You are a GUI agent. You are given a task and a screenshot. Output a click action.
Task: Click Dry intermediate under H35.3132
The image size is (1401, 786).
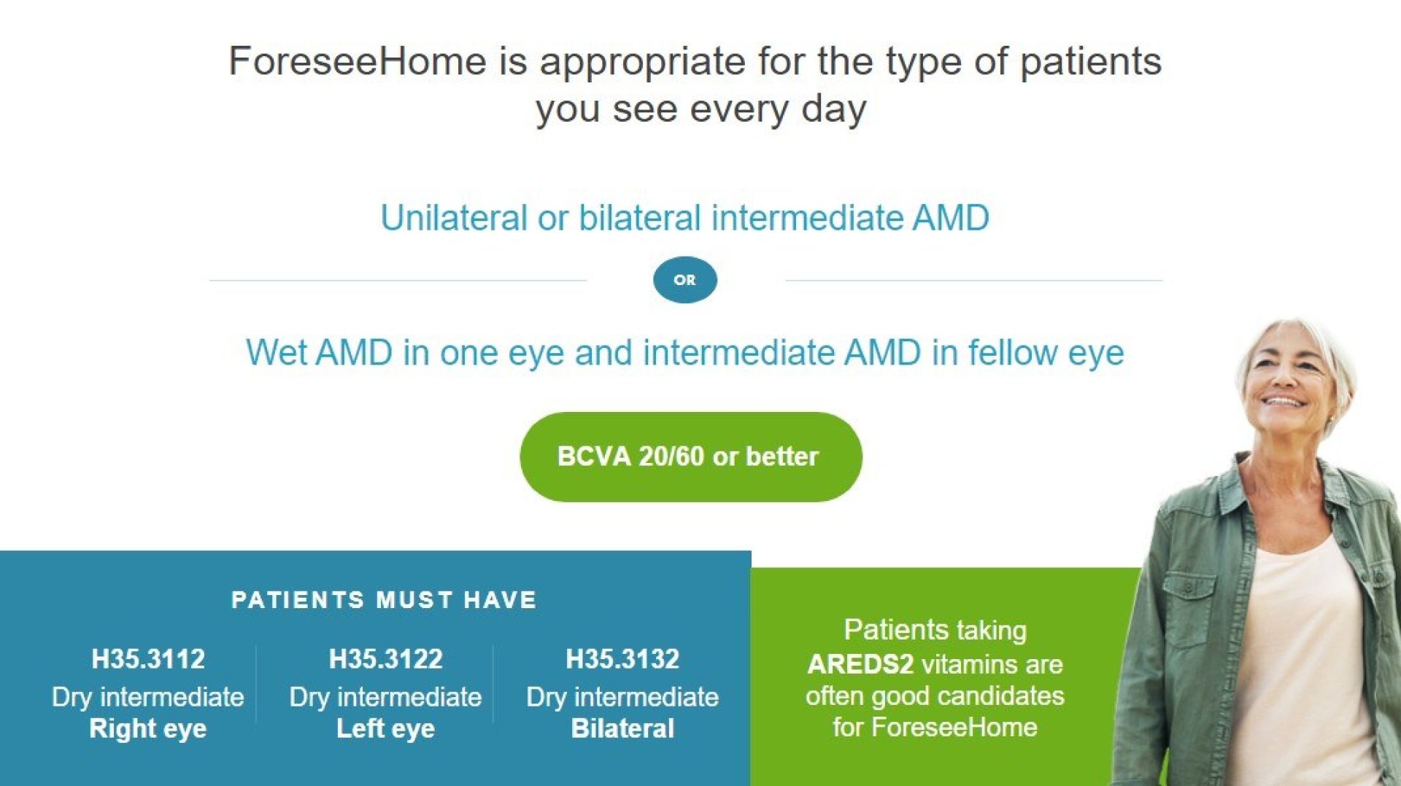coord(622,697)
